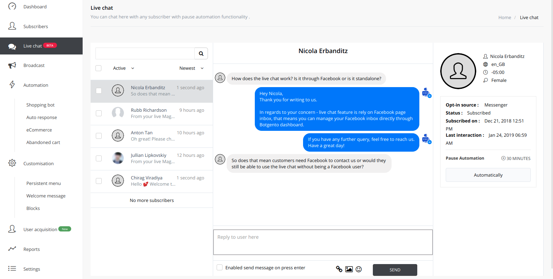Open Blocks submenu item
Image resolution: width=553 pixels, height=279 pixels.
[33, 208]
